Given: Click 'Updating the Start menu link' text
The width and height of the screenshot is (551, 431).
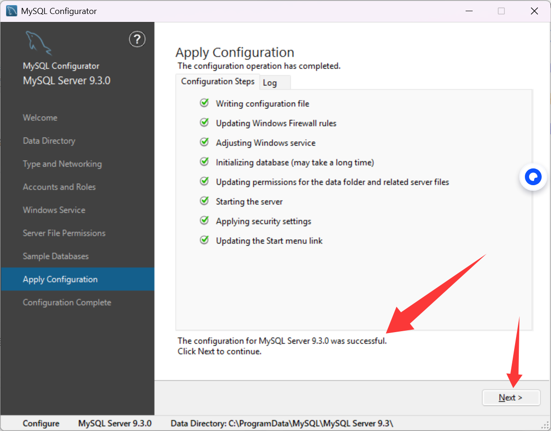Looking at the screenshot, I should 269,241.
